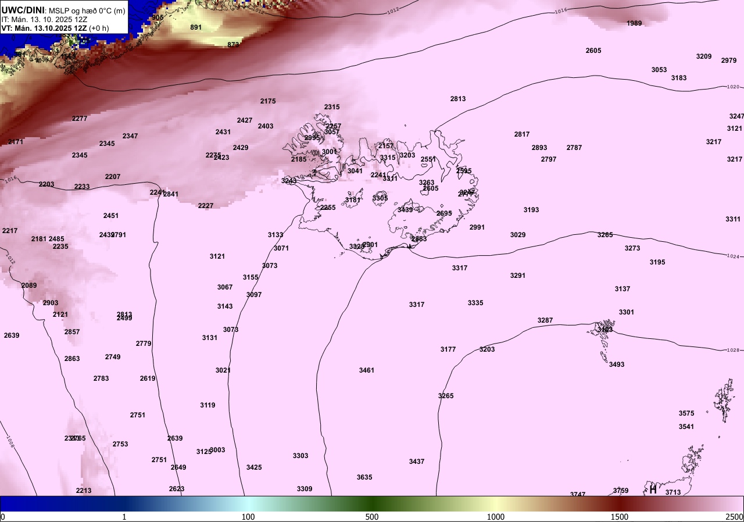Click the 3137 height value

pos(623,289)
